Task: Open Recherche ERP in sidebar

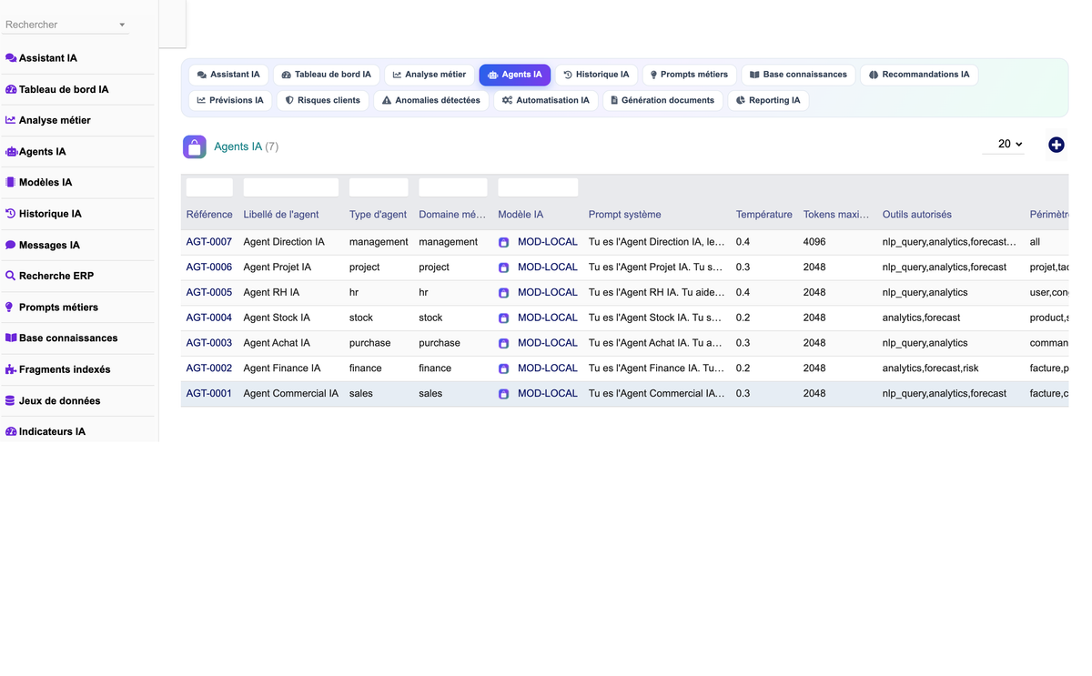Action: pyautogui.click(x=49, y=276)
